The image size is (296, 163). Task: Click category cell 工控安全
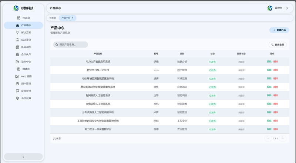coord(182,121)
